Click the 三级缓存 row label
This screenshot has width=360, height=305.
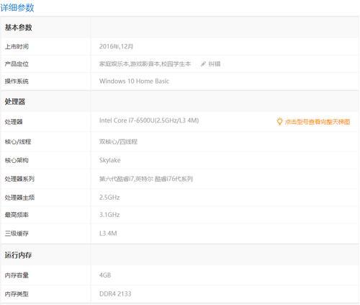click(x=17, y=234)
